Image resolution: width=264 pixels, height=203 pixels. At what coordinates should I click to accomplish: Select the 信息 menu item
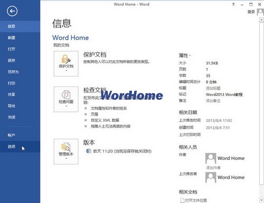(20, 26)
